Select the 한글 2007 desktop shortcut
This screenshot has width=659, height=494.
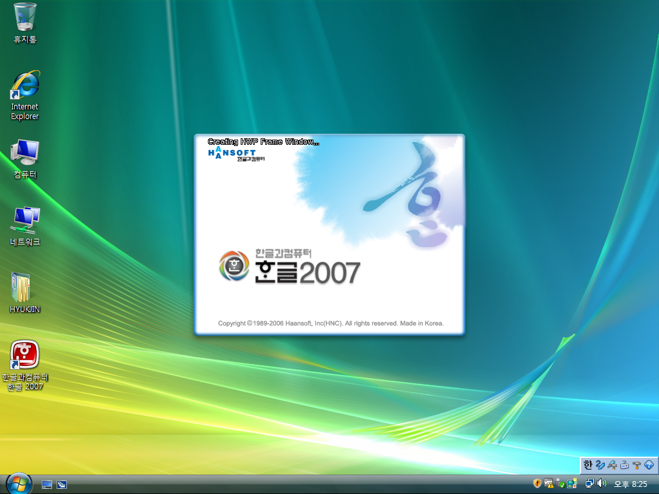click(25, 365)
